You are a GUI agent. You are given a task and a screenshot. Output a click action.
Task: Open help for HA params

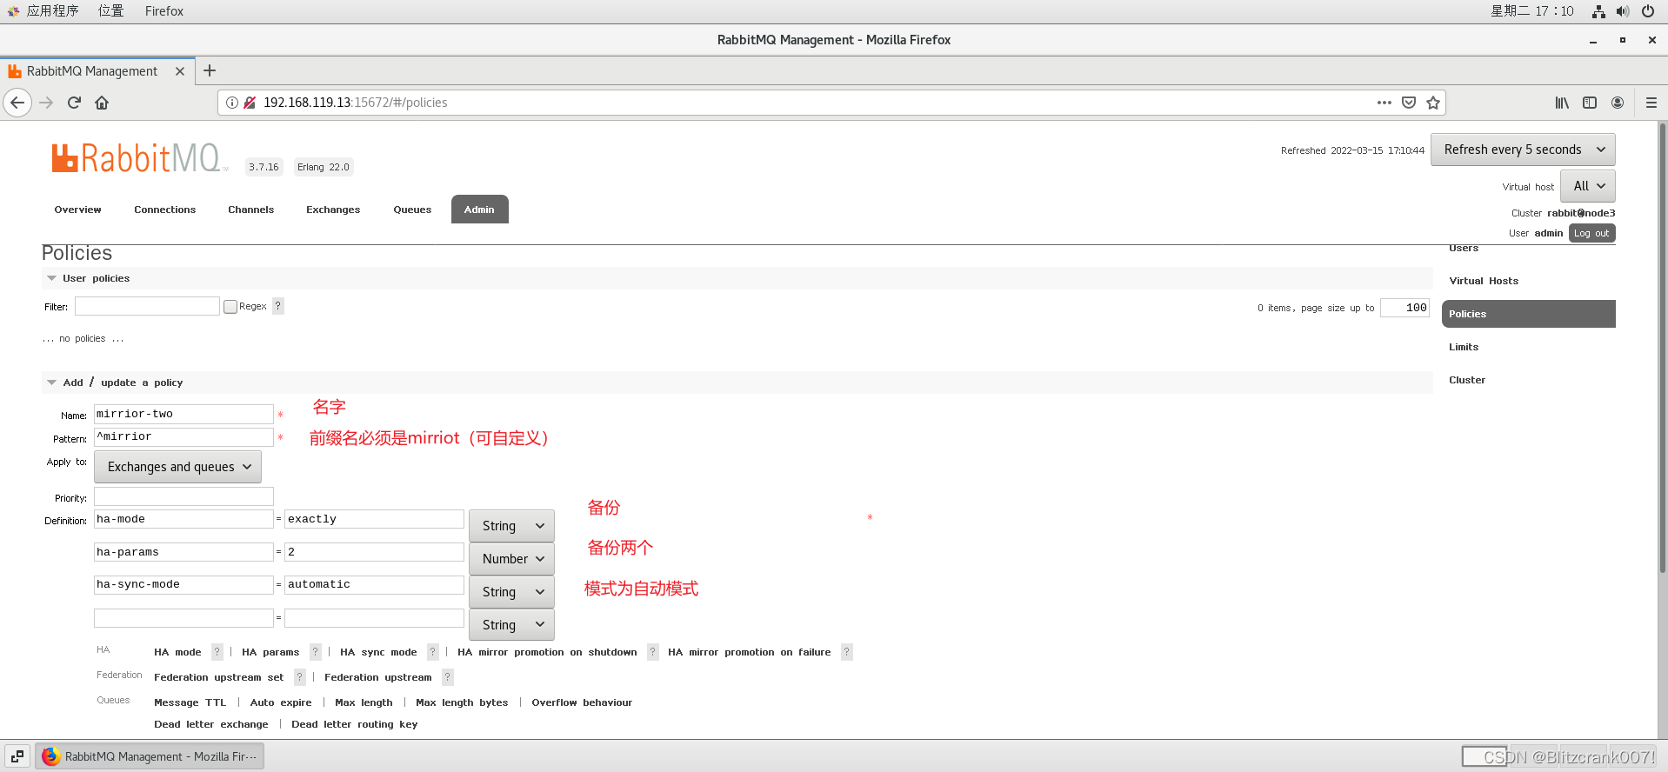[x=316, y=652]
